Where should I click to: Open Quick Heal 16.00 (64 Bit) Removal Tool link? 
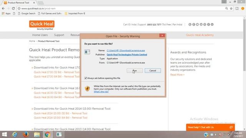[57, 97]
